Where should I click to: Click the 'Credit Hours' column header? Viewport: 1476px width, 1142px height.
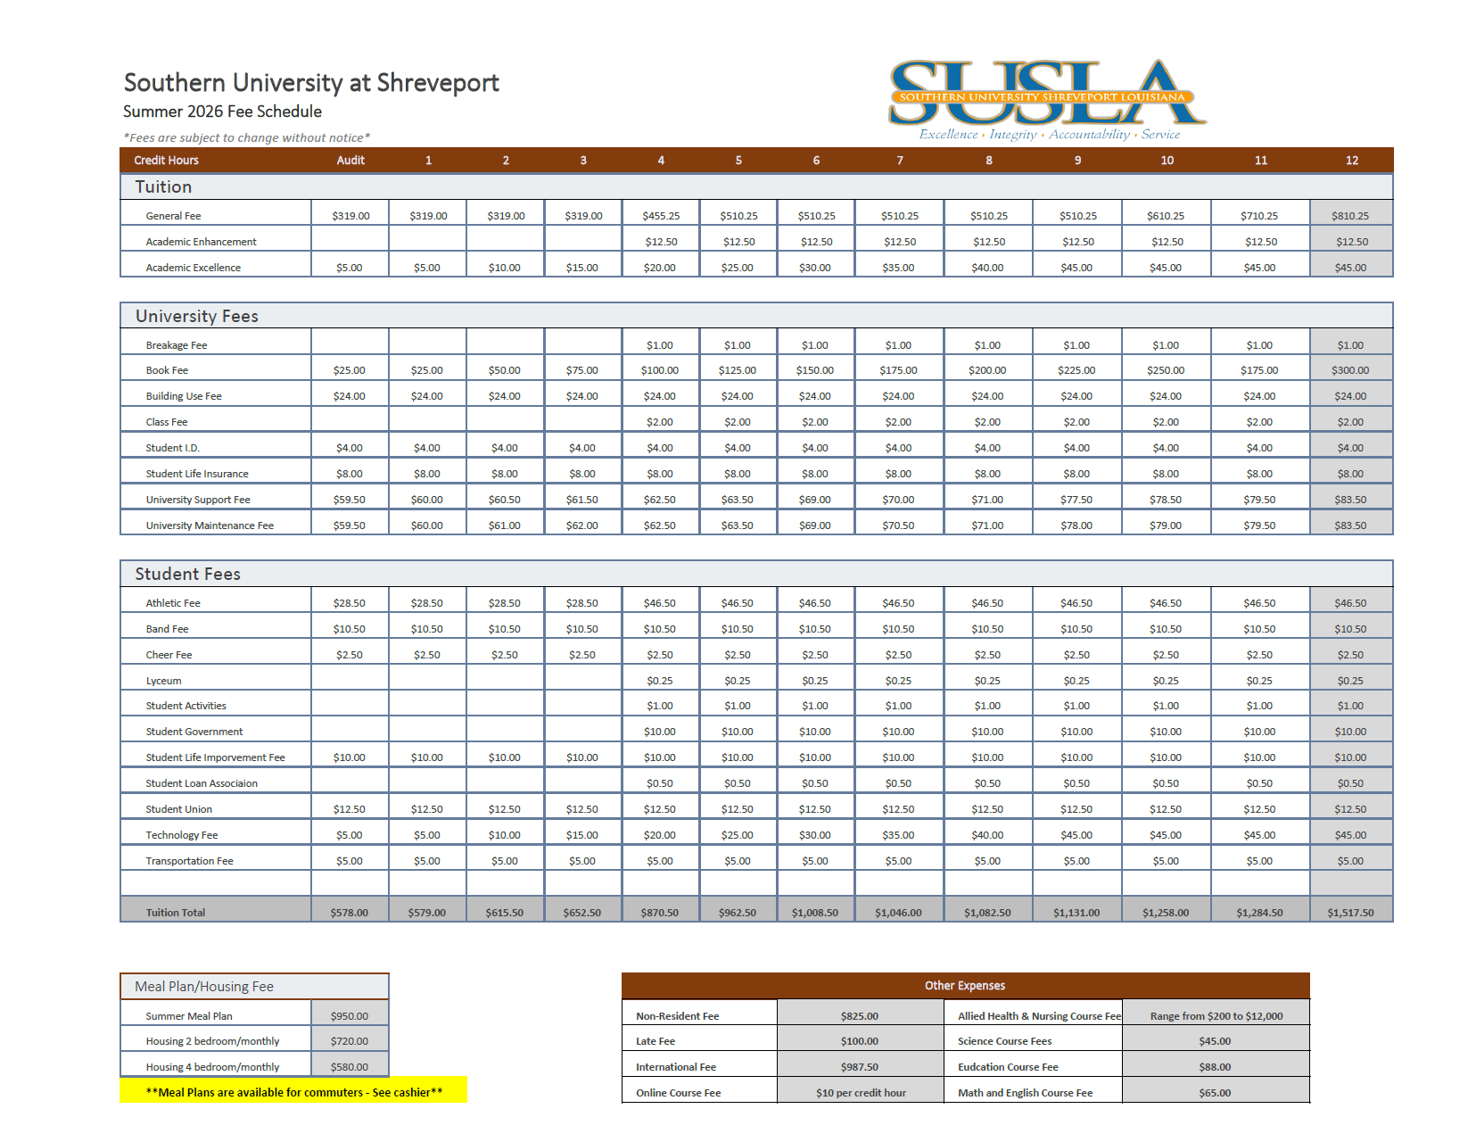click(166, 161)
